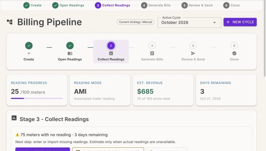Select Generate Bills label in pipeline card
This screenshot has width=266, height=151.
pyautogui.click(x=152, y=59)
